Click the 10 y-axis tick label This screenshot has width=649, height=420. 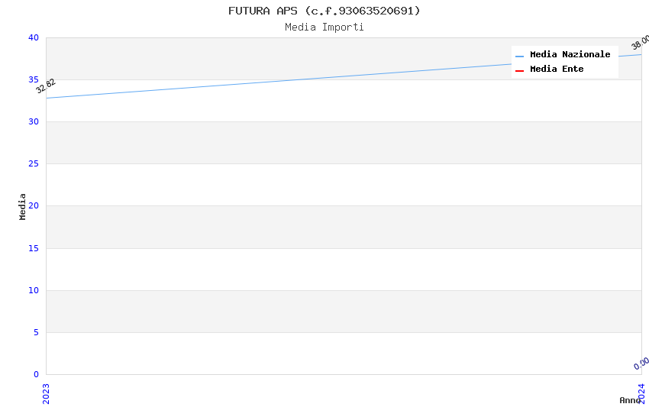pyautogui.click(x=33, y=290)
